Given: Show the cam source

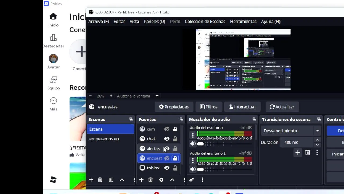Looking at the screenshot, I should click(x=167, y=129).
